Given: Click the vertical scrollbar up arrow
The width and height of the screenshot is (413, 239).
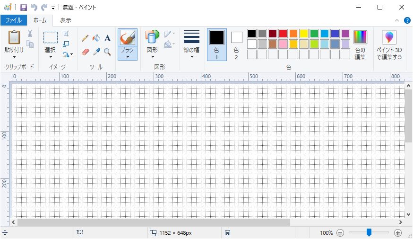Looking at the screenshot, I should [408, 86].
